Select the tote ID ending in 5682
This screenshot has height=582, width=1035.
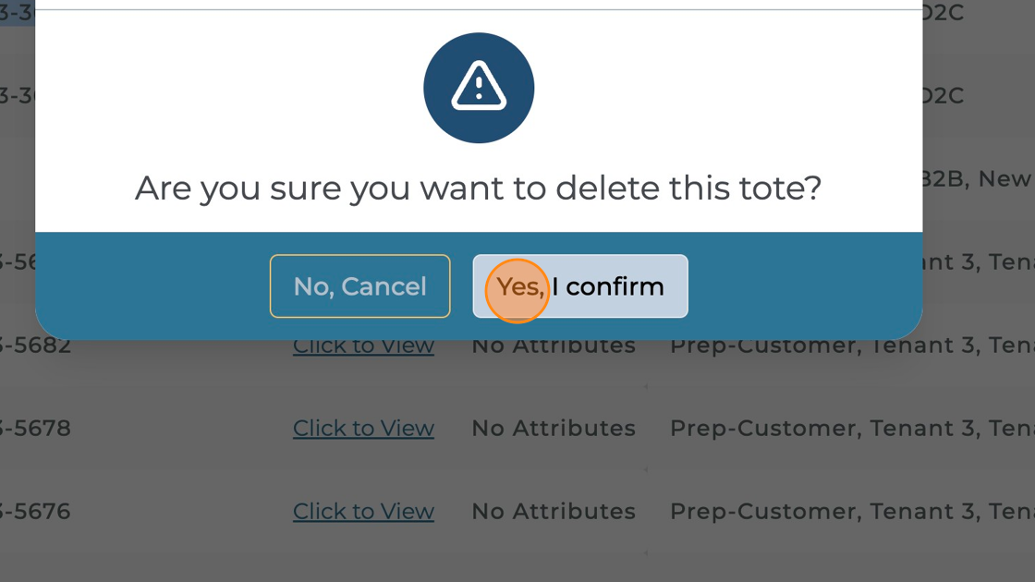[37, 346]
